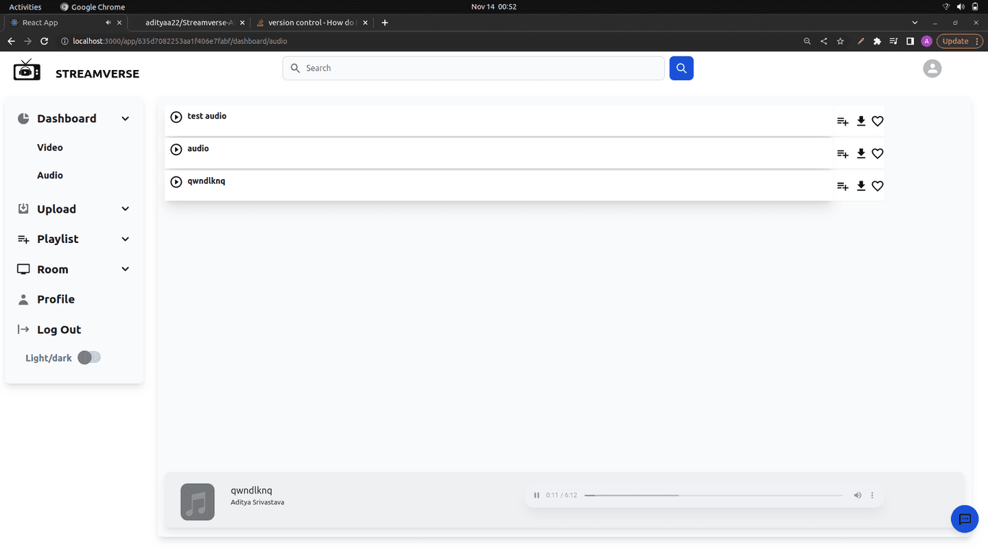Click the blue search button

681,68
